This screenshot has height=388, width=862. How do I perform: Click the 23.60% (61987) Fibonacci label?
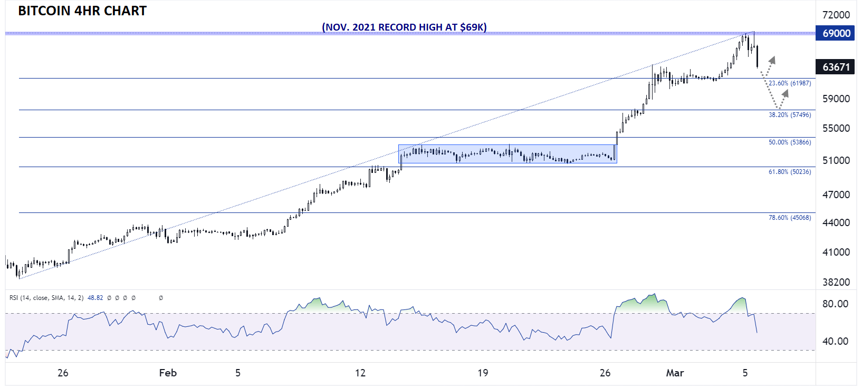click(x=790, y=83)
